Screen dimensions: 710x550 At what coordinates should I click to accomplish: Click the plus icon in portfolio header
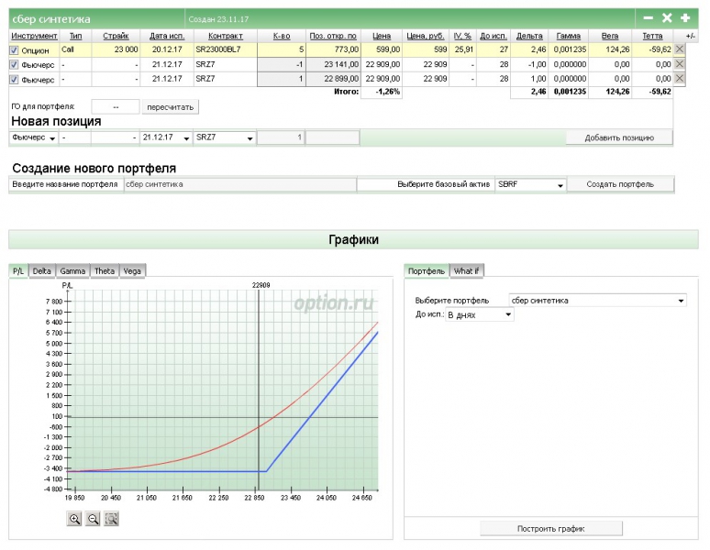pyautogui.click(x=685, y=17)
